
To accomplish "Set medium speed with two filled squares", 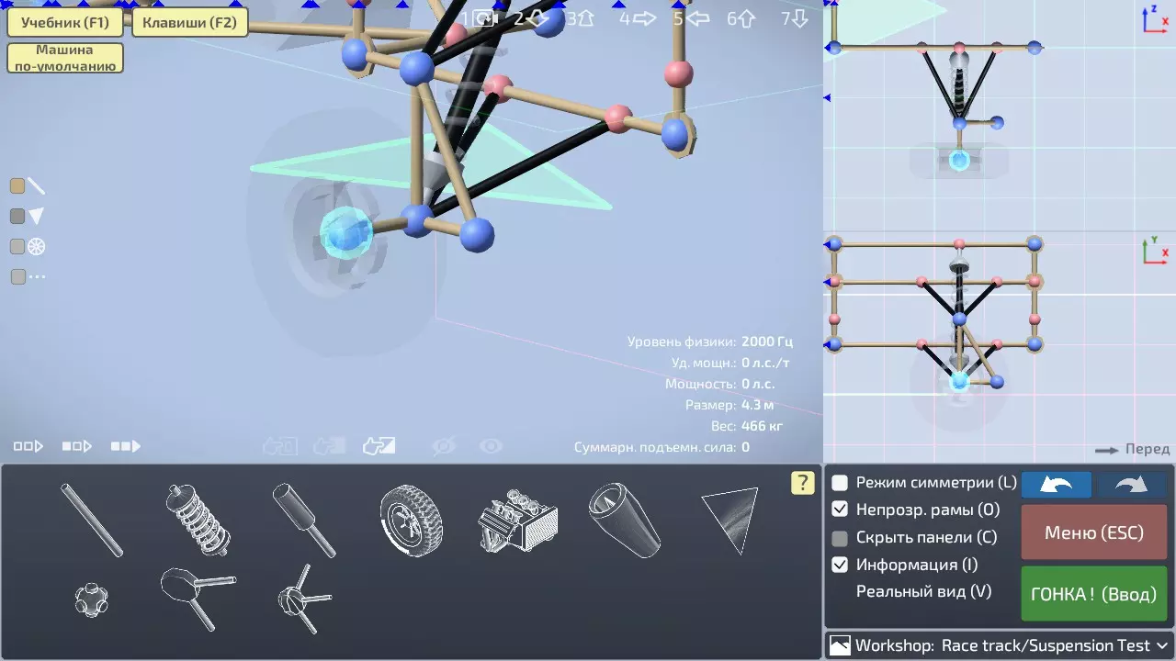I will (77, 446).
